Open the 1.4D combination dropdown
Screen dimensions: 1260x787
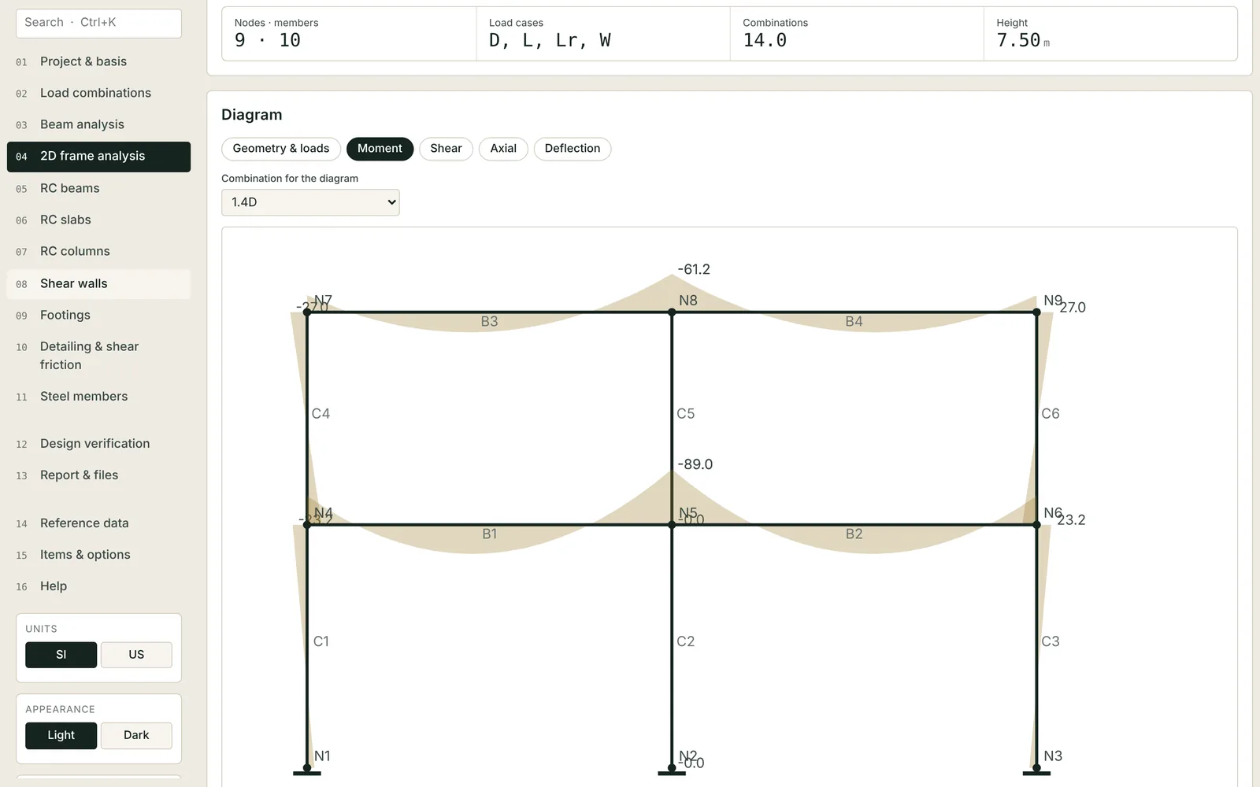pos(310,202)
